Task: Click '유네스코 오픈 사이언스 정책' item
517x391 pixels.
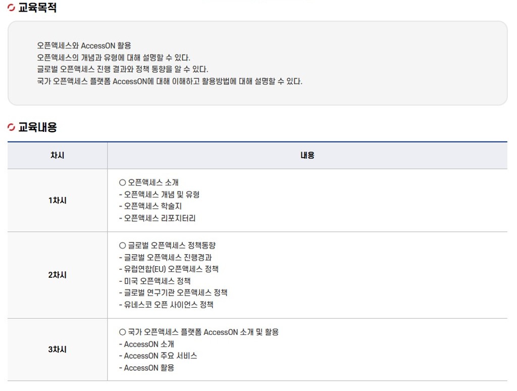Action: click(x=166, y=305)
